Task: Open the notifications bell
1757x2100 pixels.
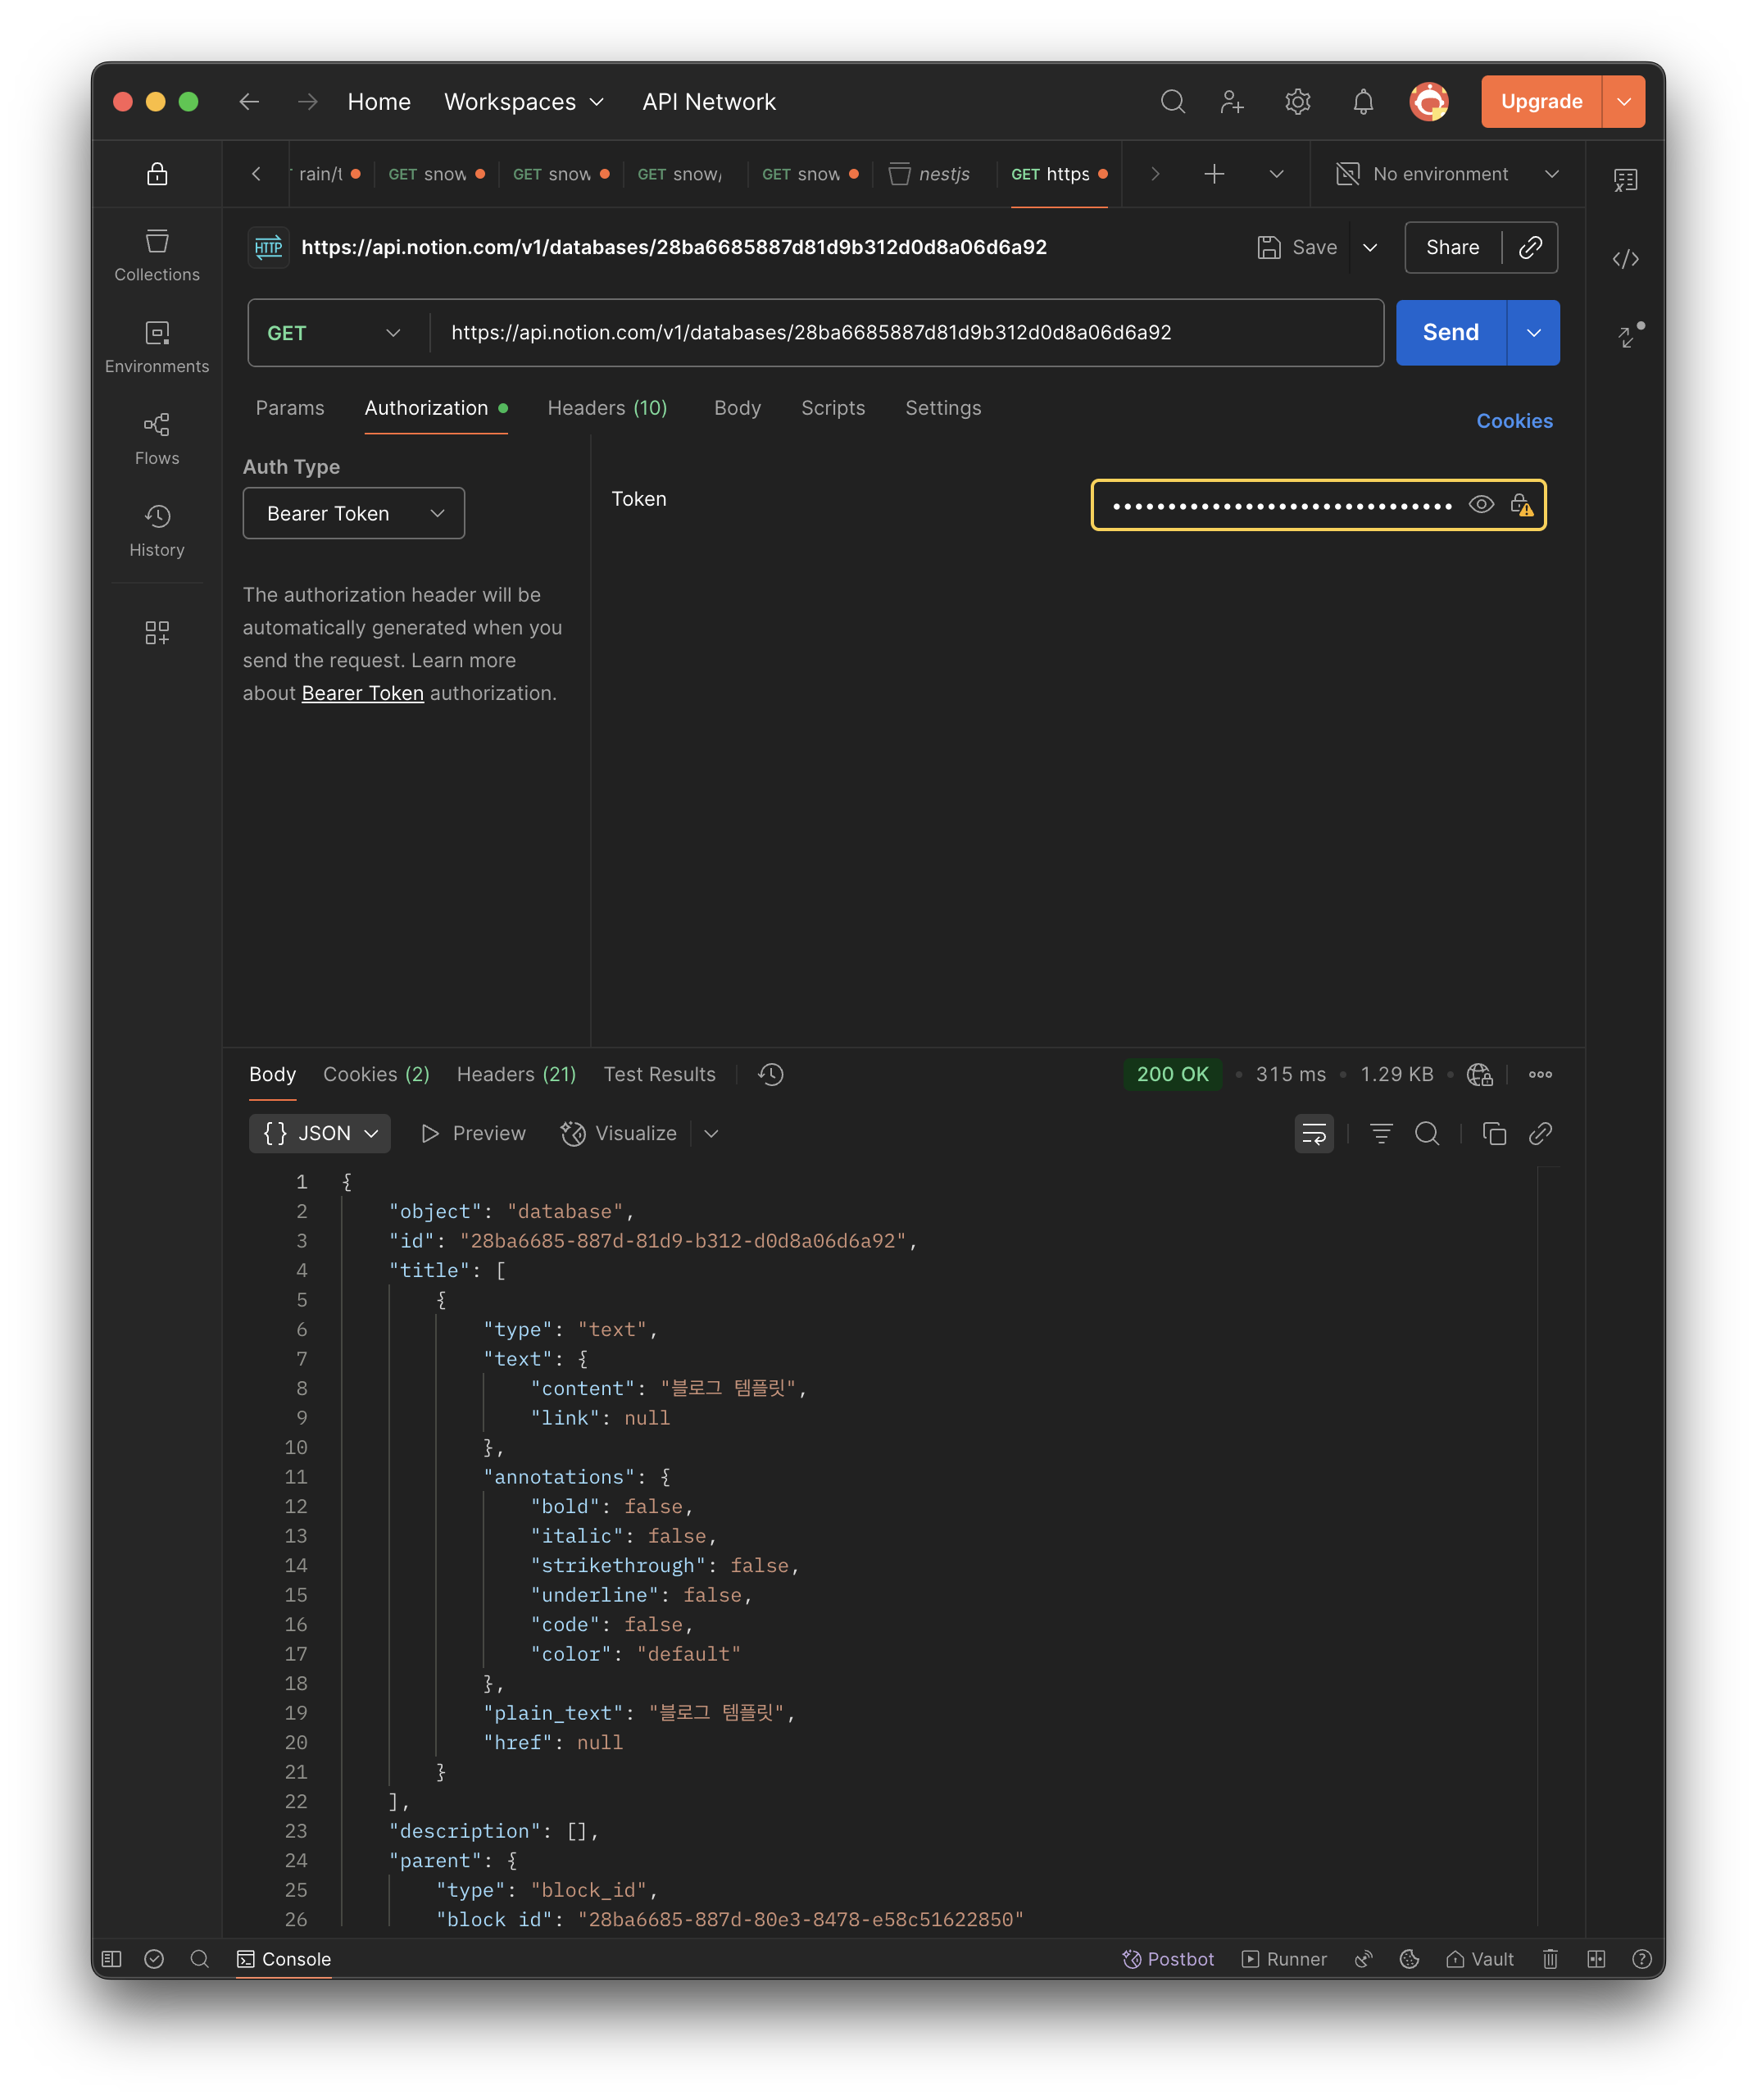Action: [1363, 102]
